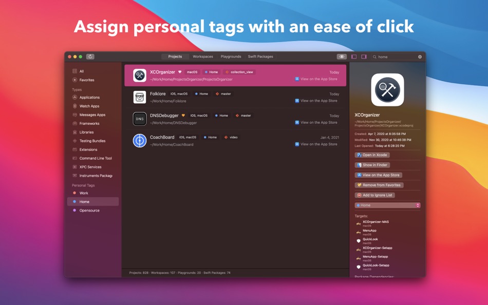Click the large XCOrganizer icon in inspector
The image size is (488, 305).
point(387,90)
